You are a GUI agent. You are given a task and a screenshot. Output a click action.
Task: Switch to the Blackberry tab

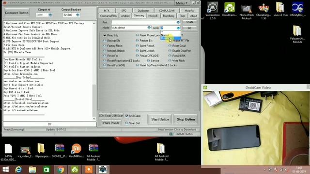click(x=169, y=15)
